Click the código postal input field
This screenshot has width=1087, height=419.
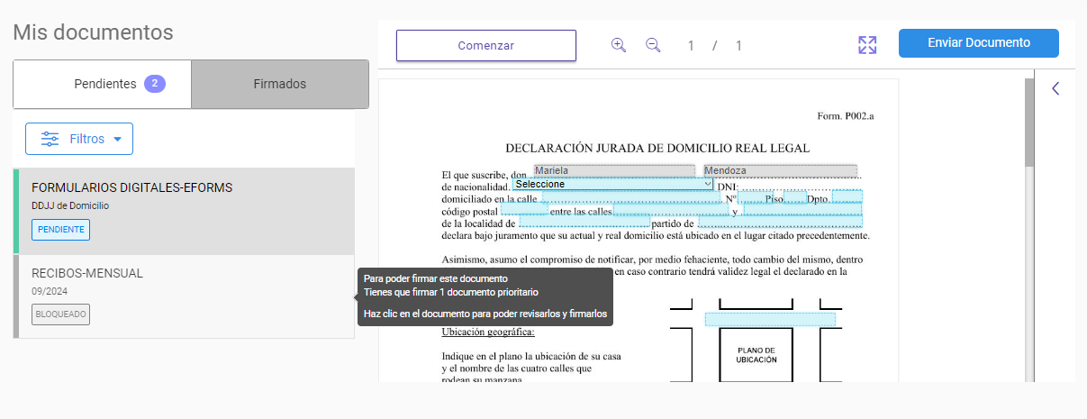(x=524, y=211)
